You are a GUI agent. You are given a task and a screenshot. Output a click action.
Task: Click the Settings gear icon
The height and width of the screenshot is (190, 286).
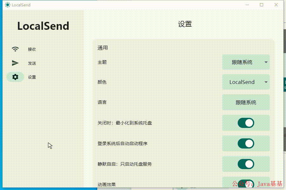tap(15, 77)
